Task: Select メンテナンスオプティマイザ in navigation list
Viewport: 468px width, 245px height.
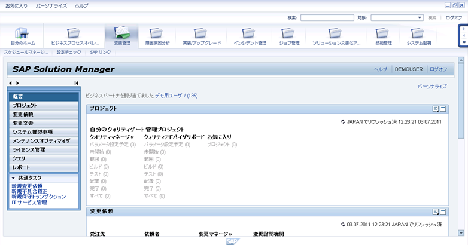Action: (x=44, y=140)
